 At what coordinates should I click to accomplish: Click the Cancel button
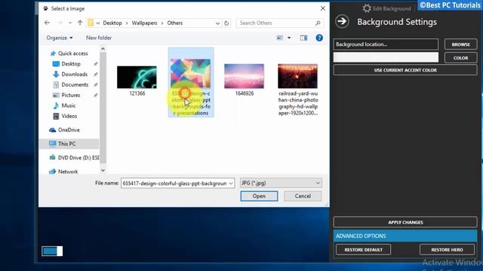pyautogui.click(x=303, y=196)
